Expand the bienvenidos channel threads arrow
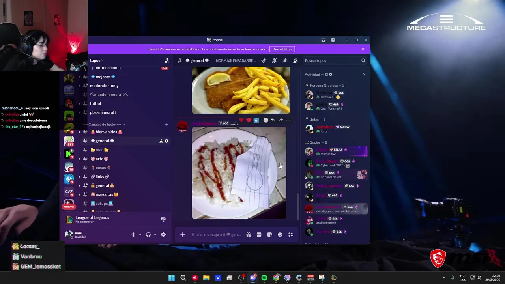The height and width of the screenshot is (284, 505). point(79,132)
